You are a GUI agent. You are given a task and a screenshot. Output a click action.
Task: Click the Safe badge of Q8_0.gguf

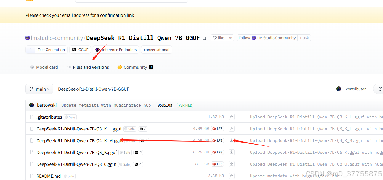(x=125, y=164)
